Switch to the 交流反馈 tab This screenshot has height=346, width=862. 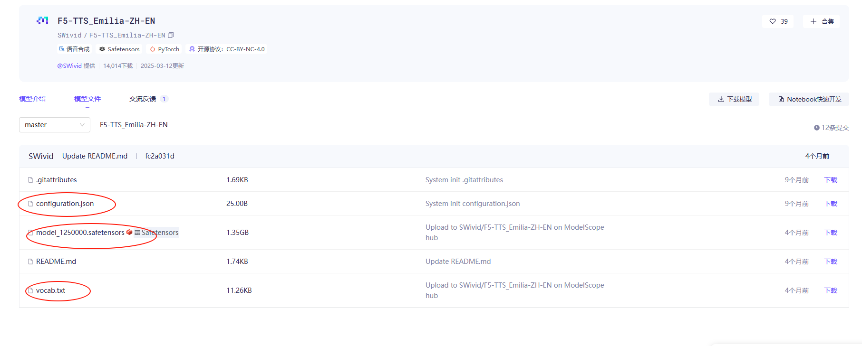coord(143,99)
